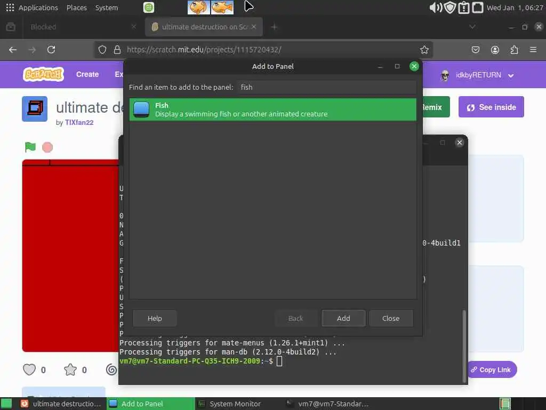Click the project thumbnail avatar
546x410 pixels.
(35, 109)
